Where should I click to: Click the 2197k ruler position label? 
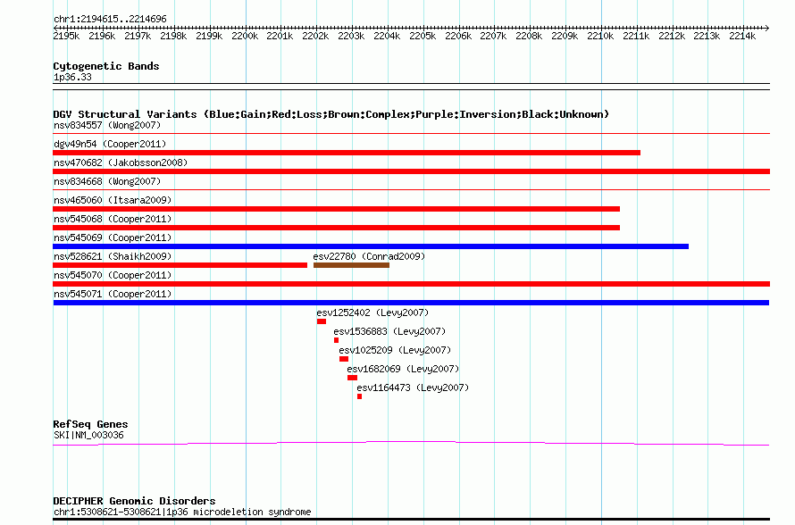(x=138, y=36)
